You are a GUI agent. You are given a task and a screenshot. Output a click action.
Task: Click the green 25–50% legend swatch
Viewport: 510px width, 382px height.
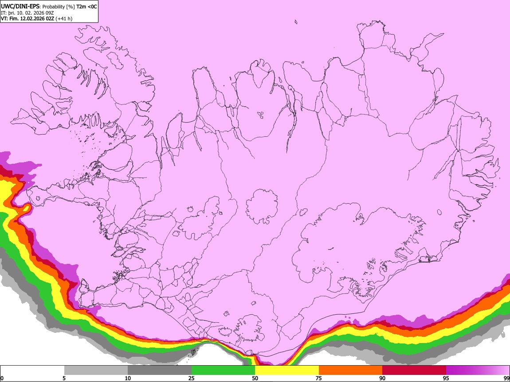(x=223, y=370)
